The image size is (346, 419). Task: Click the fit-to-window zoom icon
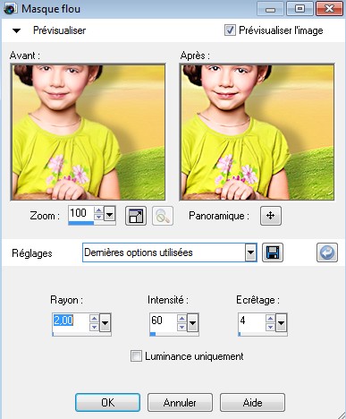point(136,216)
